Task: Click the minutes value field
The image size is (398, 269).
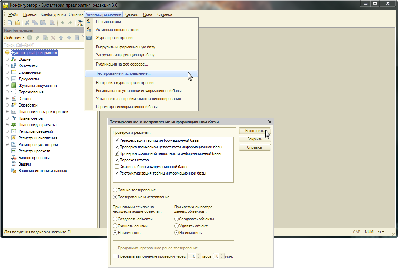Action: (217, 256)
